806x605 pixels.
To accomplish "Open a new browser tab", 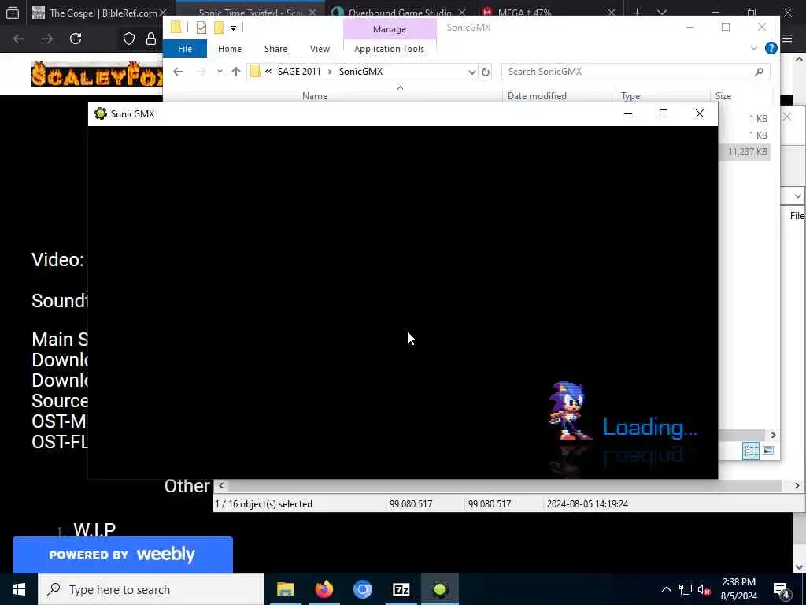I will click(x=638, y=13).
